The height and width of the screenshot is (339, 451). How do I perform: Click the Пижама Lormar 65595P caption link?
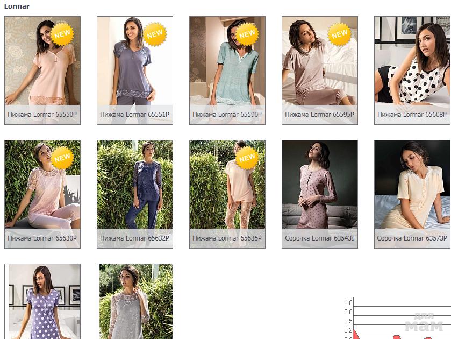319,114
